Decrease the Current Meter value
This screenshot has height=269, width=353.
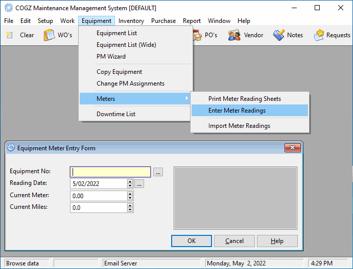[130, 198]
